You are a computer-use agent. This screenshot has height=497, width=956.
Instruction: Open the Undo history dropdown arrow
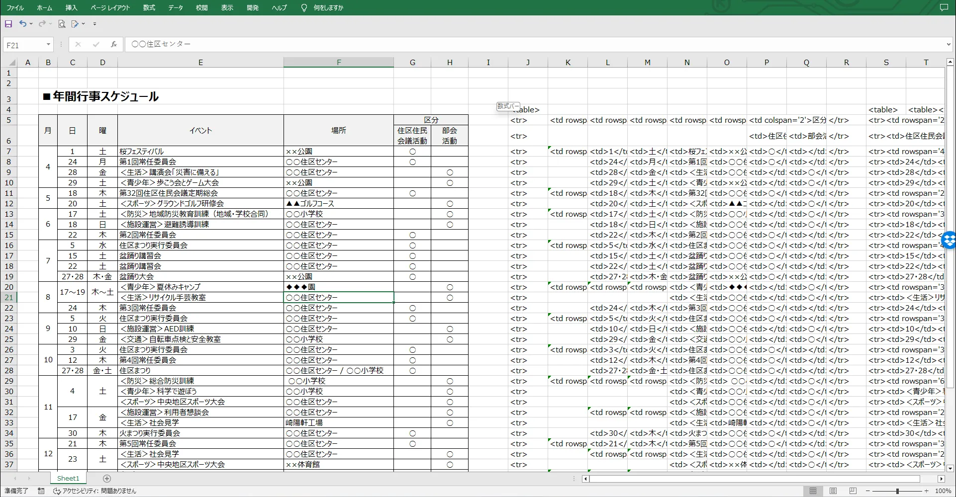(31, 24)
